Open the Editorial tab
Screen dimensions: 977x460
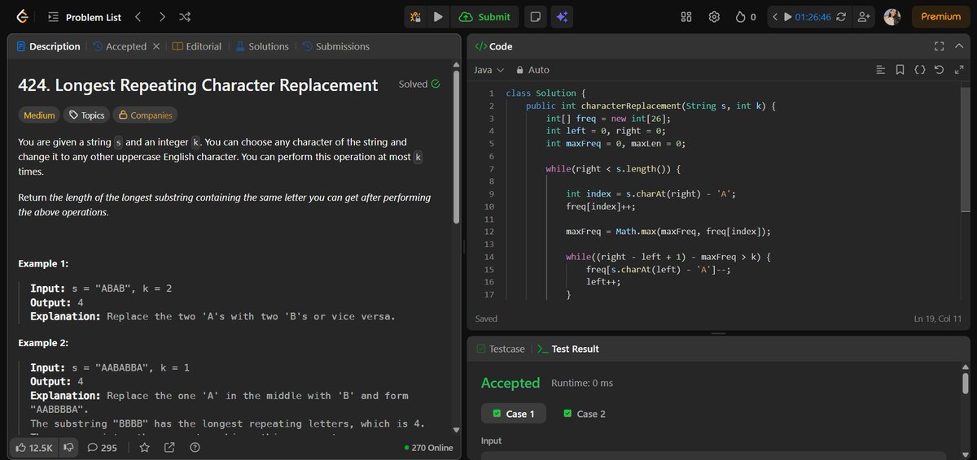click(197, 46)
